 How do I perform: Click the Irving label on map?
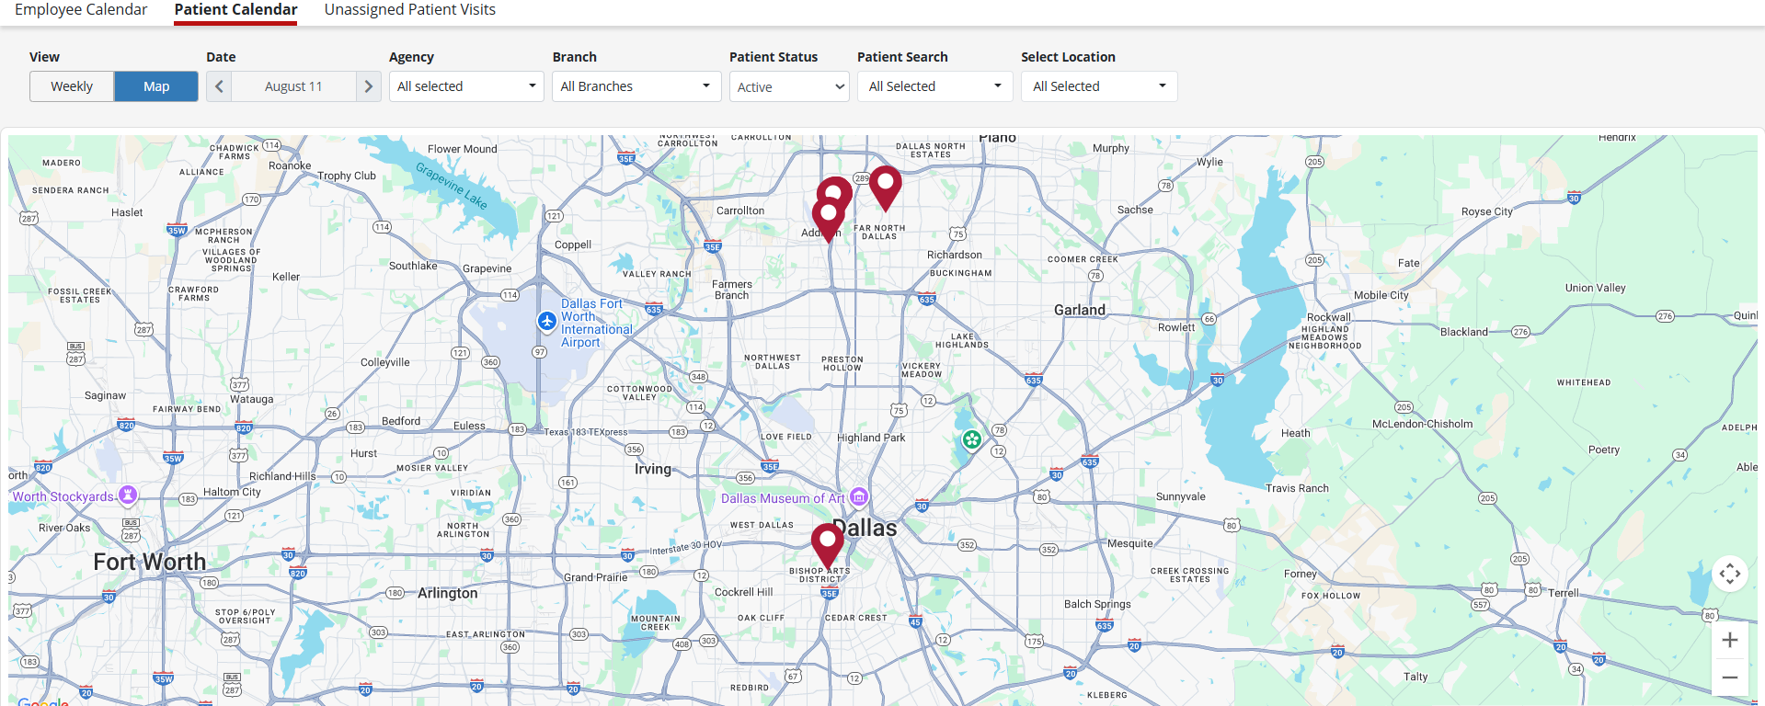653,469
